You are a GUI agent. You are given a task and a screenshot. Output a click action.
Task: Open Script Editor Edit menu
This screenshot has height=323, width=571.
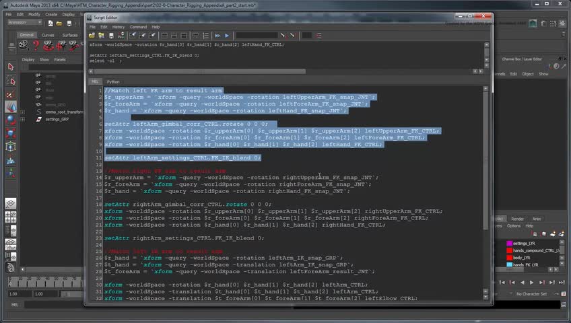tap(104, 27)
